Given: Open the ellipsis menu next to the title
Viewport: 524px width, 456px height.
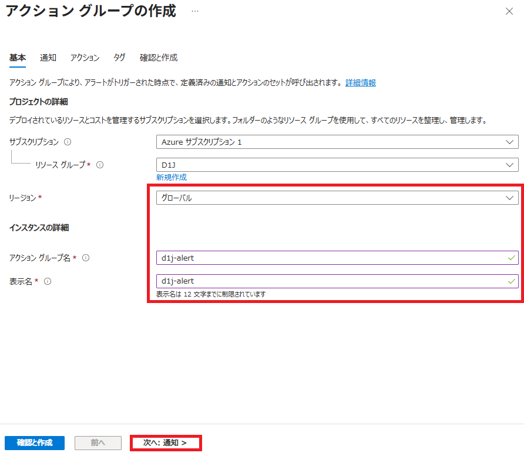Looking at the screenshot, I should pos(195,11).
